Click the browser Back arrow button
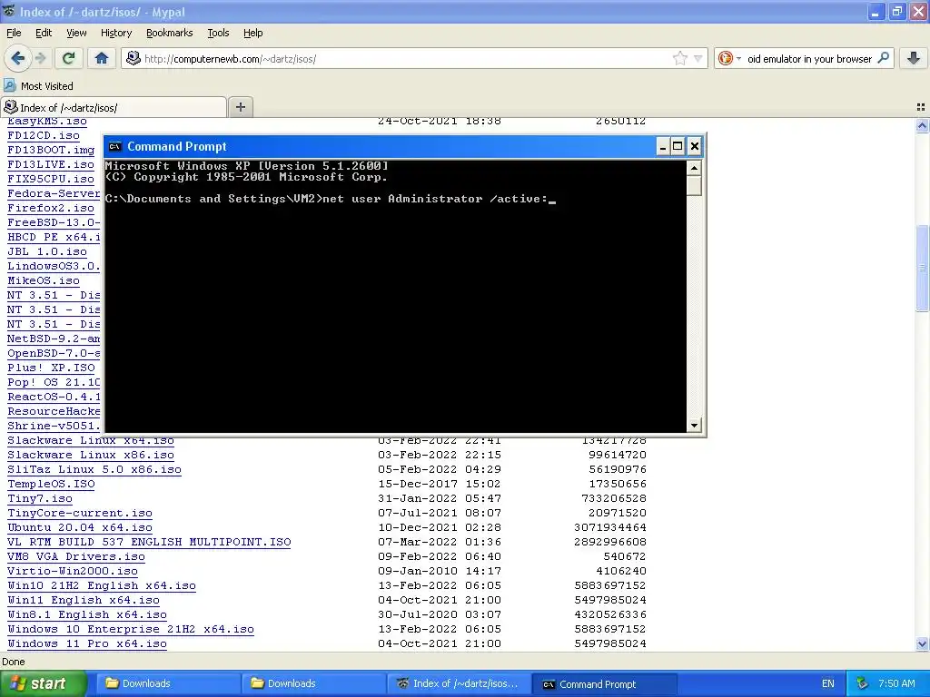The height and width of the screenshot is (697, 930). 18,58
